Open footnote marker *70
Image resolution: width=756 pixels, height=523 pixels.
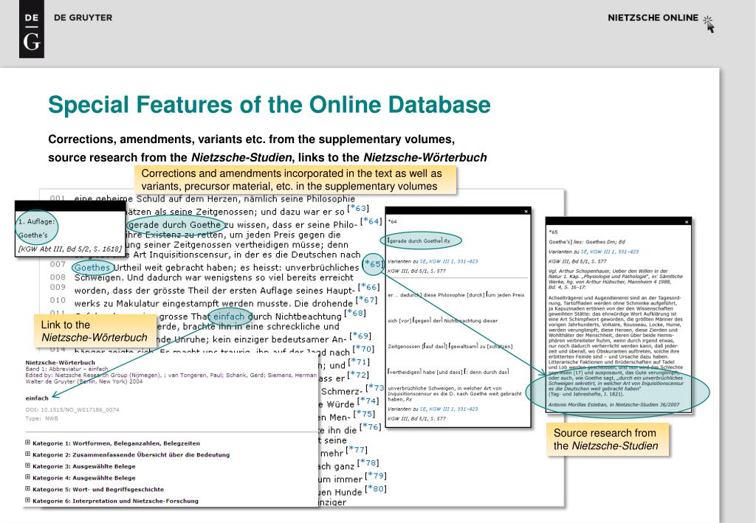click(363, 349)
